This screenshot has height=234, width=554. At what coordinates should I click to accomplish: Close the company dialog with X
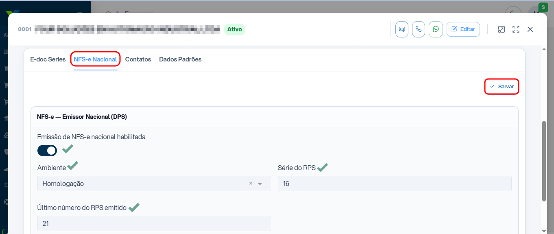point(530,29)
